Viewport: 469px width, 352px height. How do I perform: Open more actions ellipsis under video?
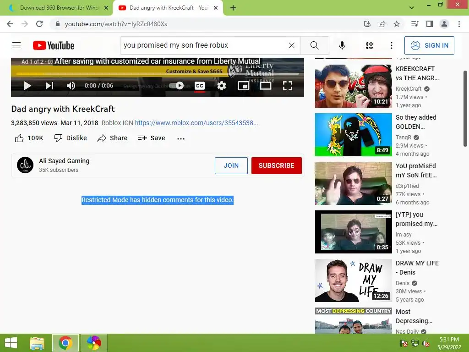point(180,138)
